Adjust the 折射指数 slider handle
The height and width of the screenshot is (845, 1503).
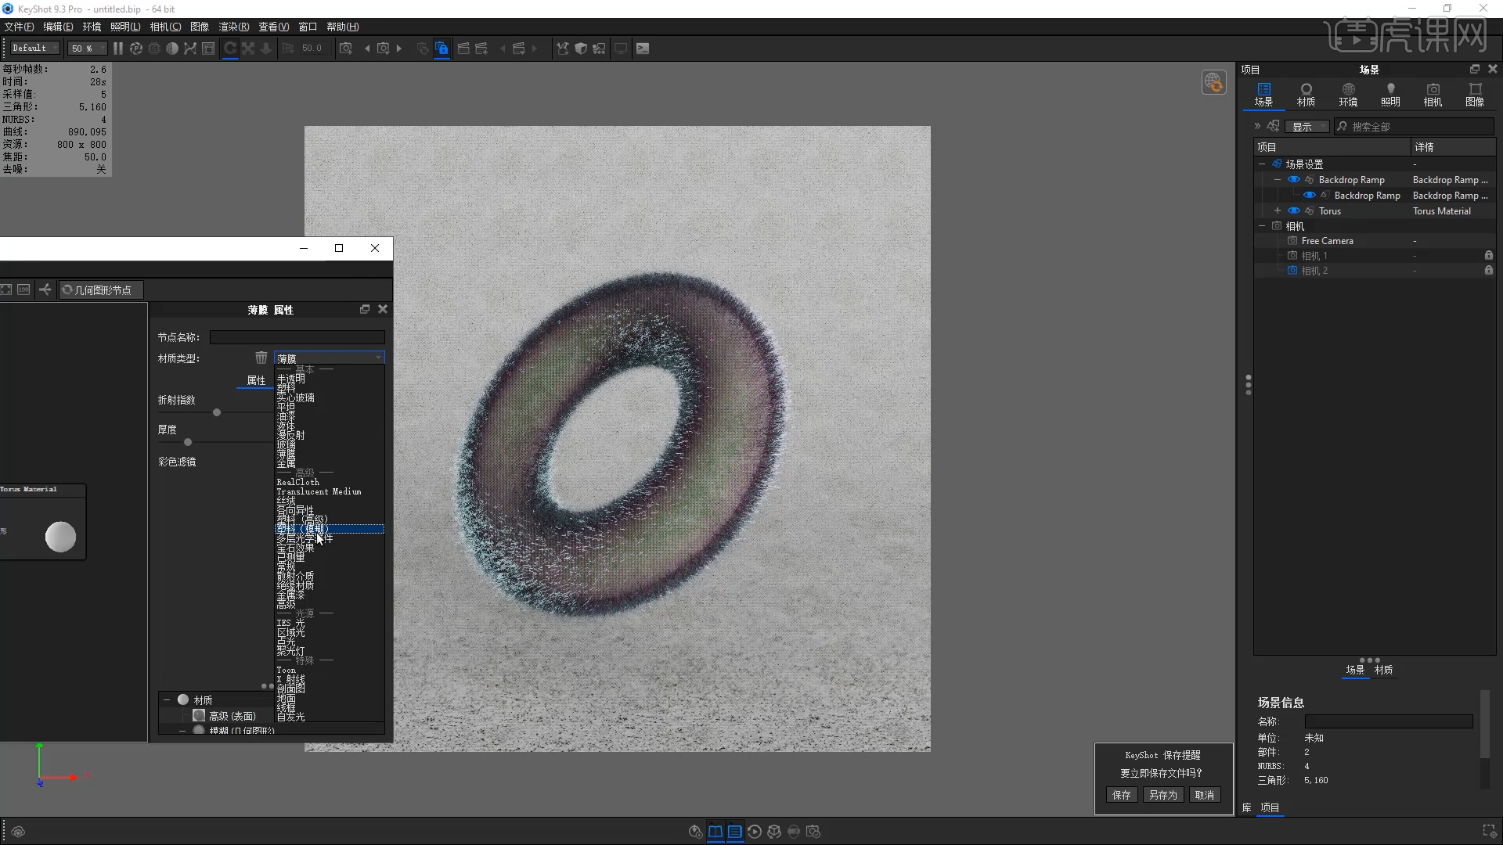click(217, 412)
